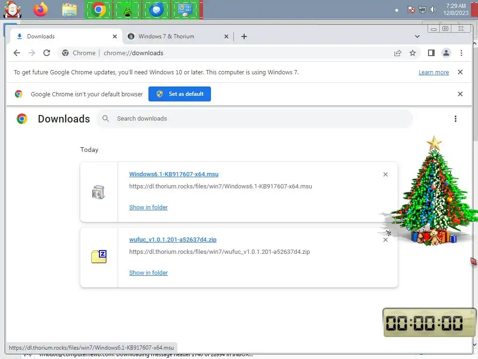The image size is (478, 359).
Task: Click the system clock showing 7:29 AM
Action: pyautogui.click(x=456, y=9)
